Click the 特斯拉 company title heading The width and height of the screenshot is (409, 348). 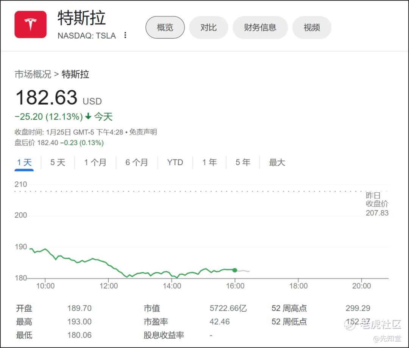(x=82, y=18)
